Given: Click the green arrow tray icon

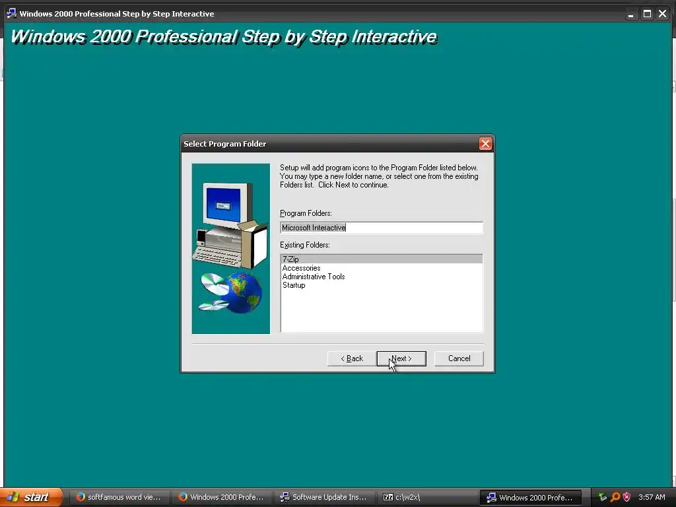Looking at the screenshot, I should click(x=603, y=497).
